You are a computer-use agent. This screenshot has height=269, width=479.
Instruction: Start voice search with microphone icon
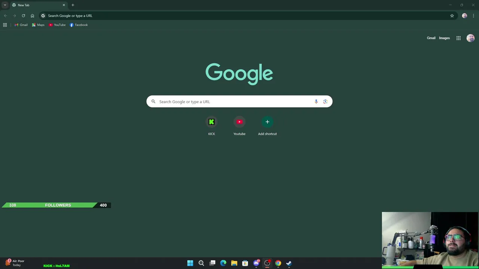pyautogui.click(x=316, y=102)
